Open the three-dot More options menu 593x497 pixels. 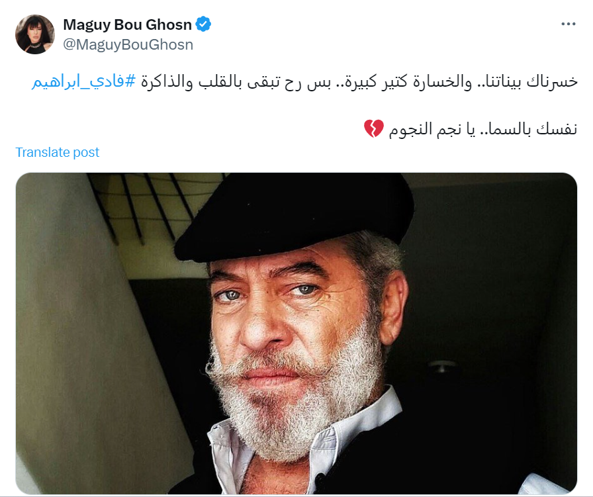click(x=568, y=24)
